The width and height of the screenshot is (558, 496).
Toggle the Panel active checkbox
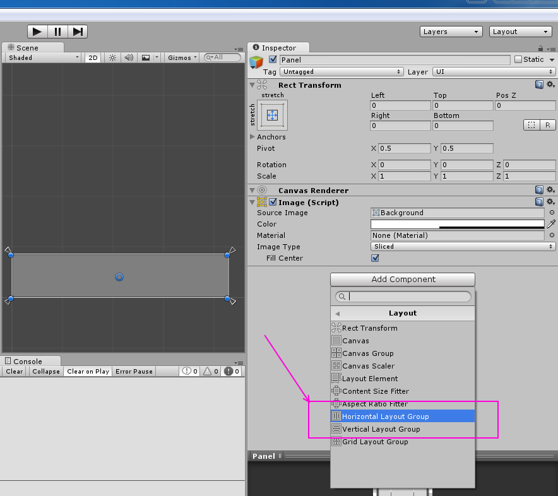(273, 59)
